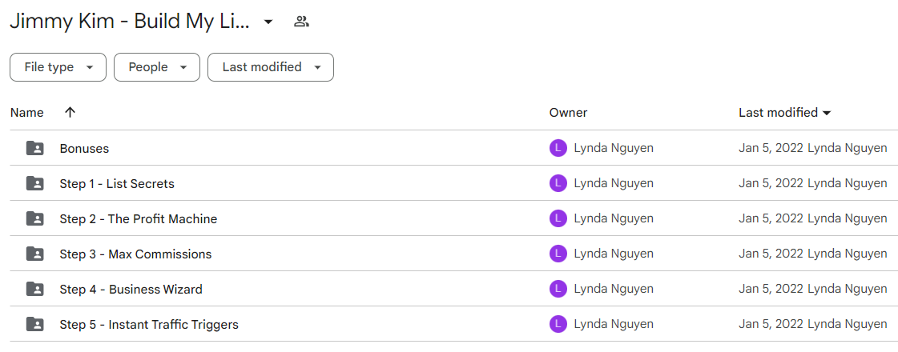Click owner Lynda Nguyen in Step 2 row
This screenshot has width=898, height=352.
click(x=614, y=218)
